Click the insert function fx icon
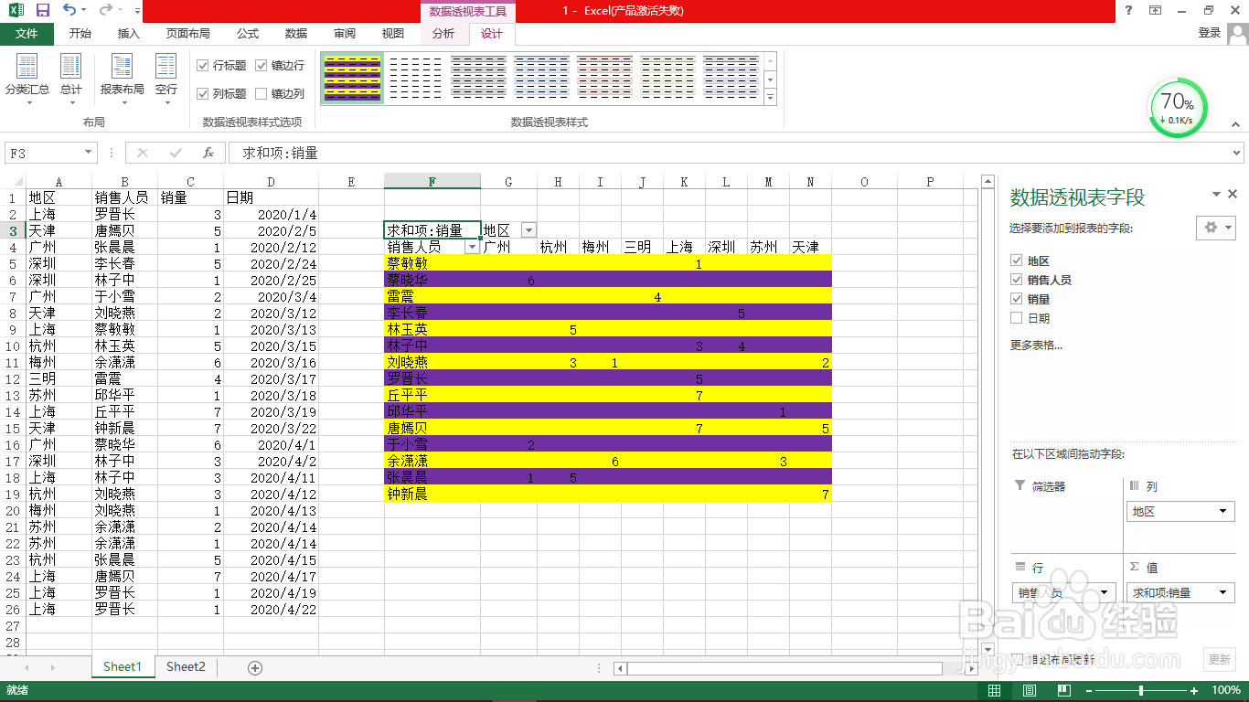The height and width of the screenshot is (702, 1249). pos(208,153)
